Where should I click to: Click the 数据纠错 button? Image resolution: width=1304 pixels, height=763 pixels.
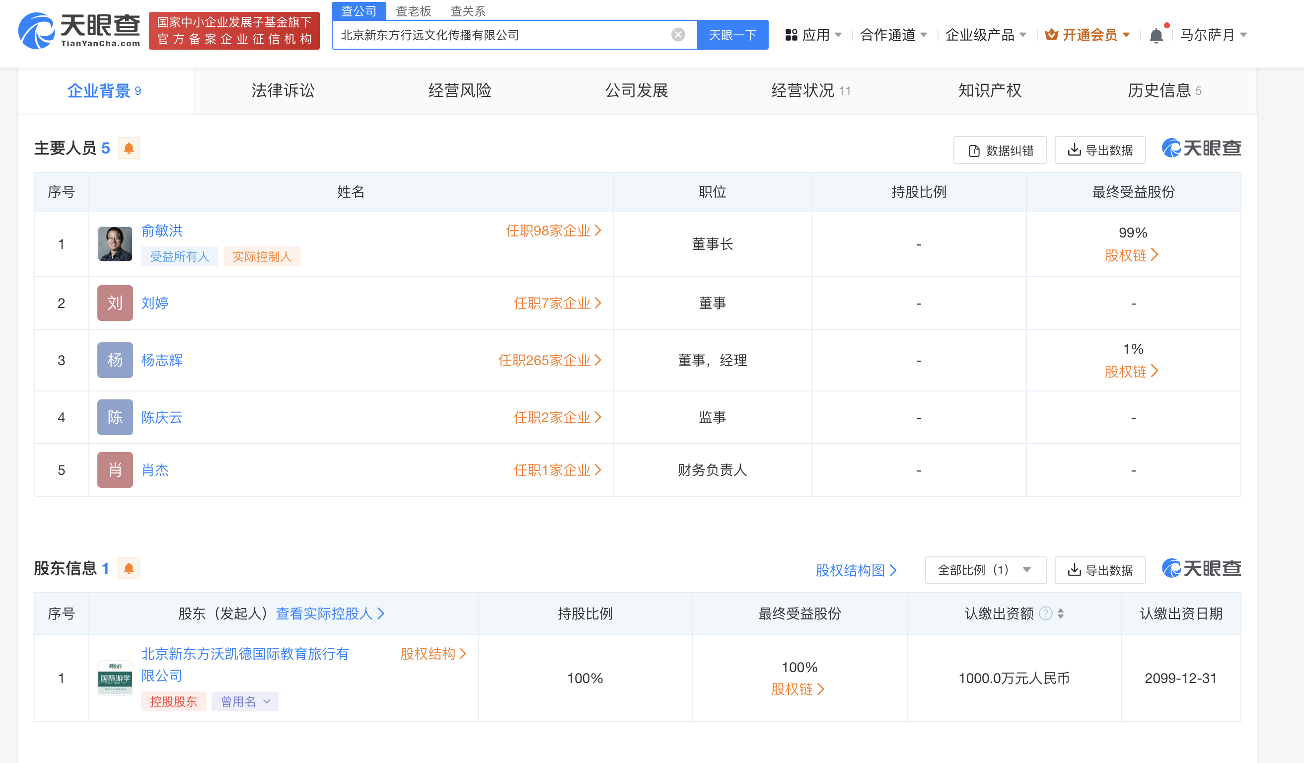tap(1000, 150)
